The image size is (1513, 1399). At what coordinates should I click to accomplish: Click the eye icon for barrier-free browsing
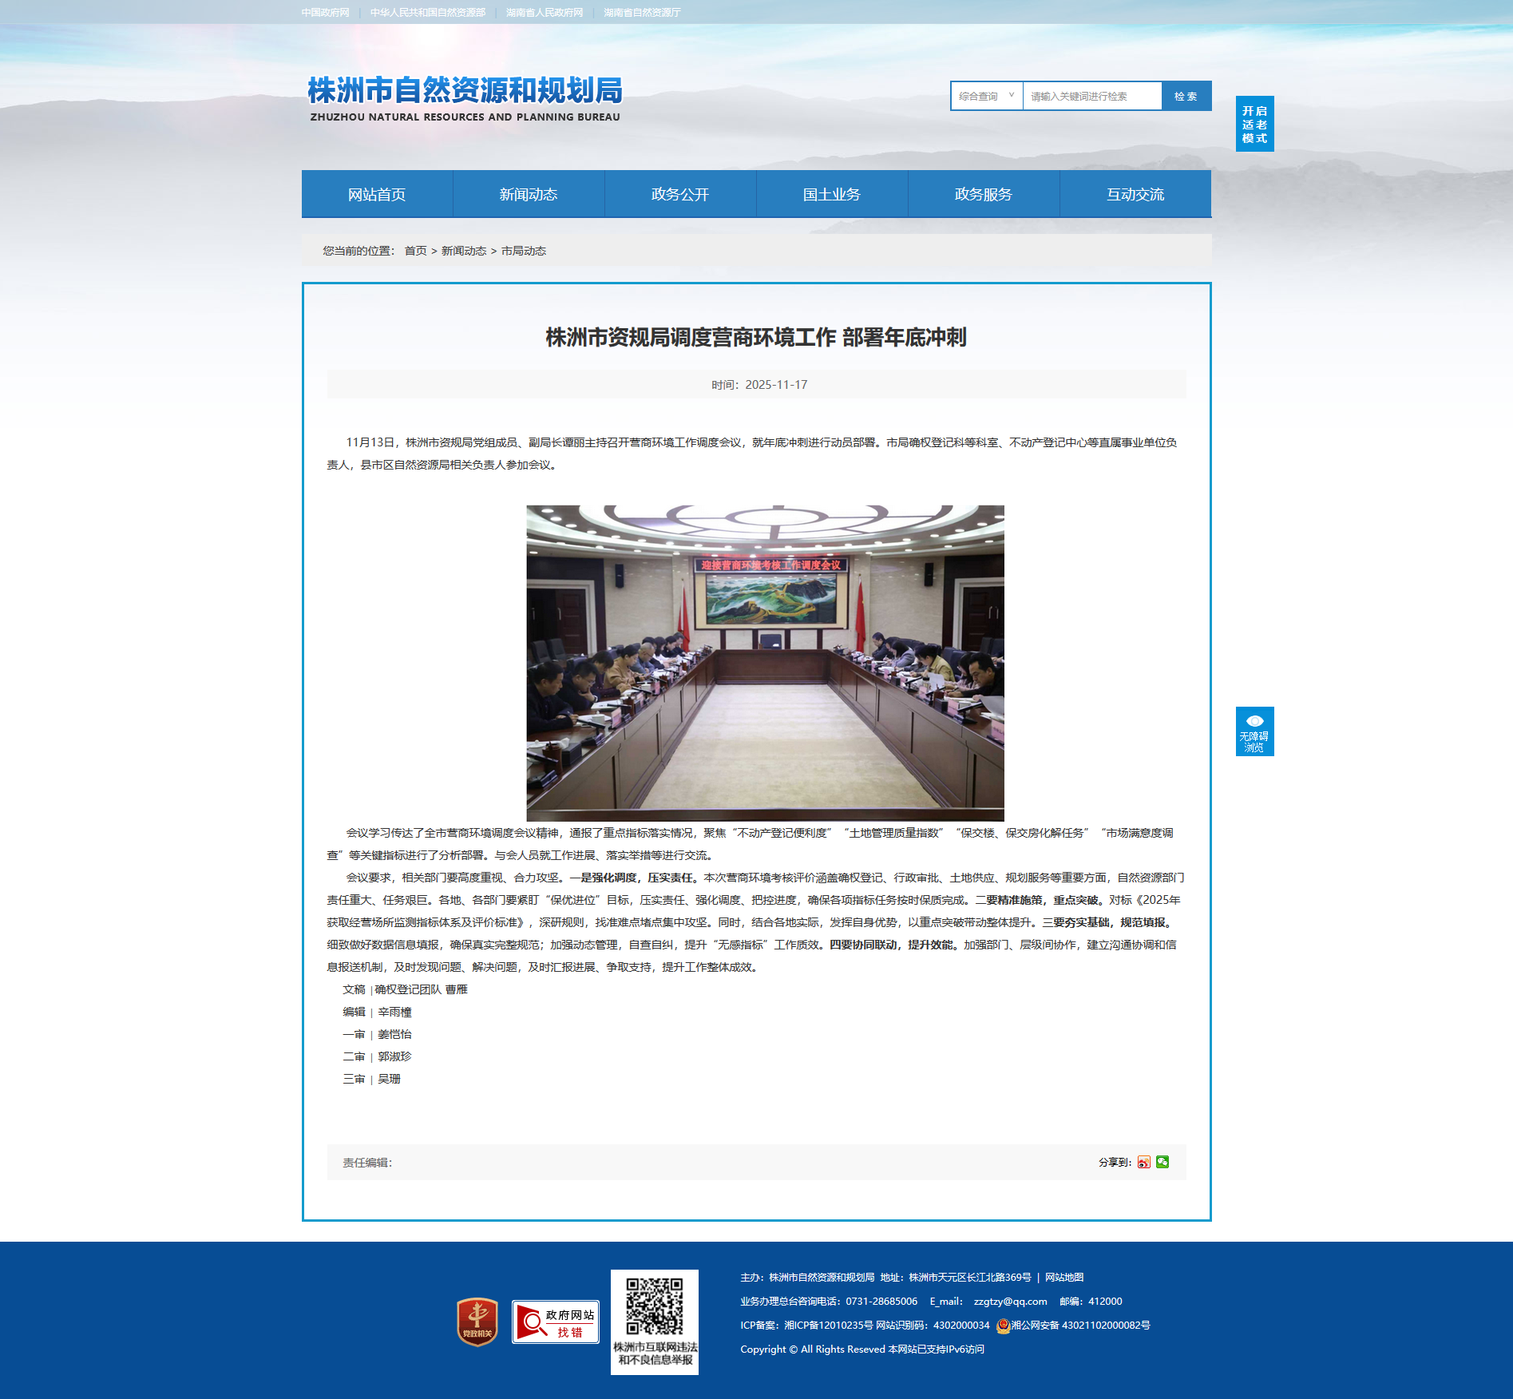pos(1254,721)
